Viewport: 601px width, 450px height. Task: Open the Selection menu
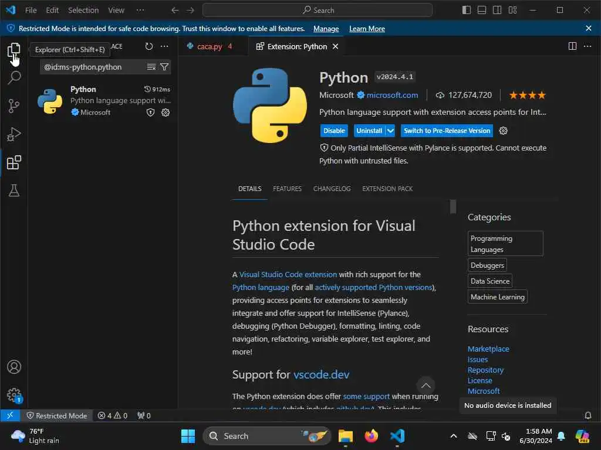tap(83, 11)
